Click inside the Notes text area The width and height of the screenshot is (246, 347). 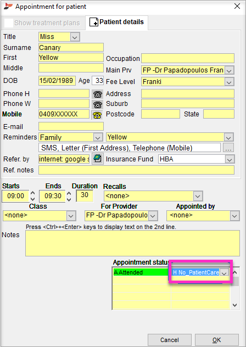(x=132, y=243)
